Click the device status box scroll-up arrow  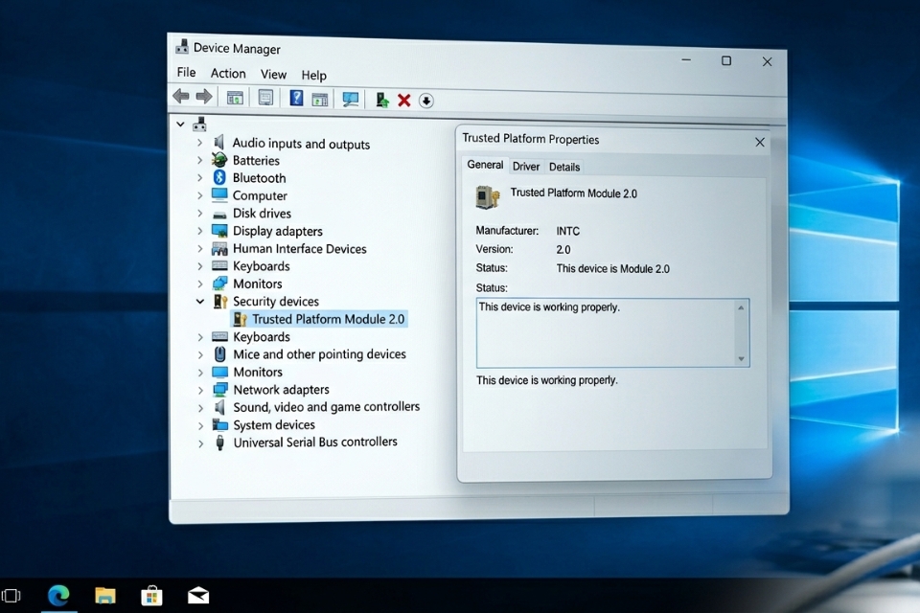741,308
